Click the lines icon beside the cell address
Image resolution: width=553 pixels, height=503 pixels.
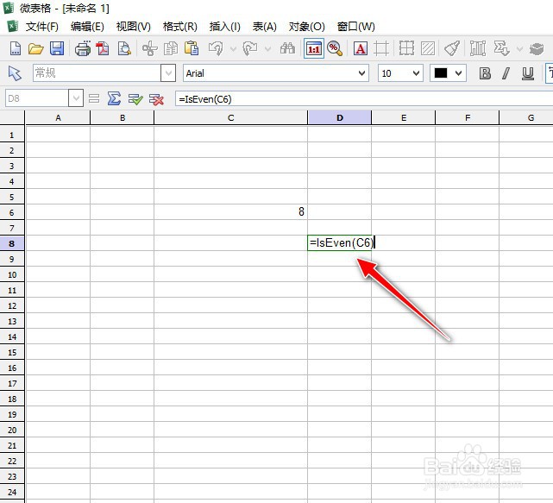[94, 98]
